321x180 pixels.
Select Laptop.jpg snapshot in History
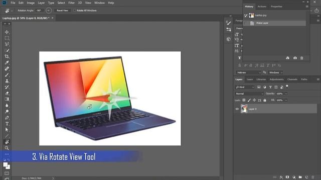(x=274, y=15)
